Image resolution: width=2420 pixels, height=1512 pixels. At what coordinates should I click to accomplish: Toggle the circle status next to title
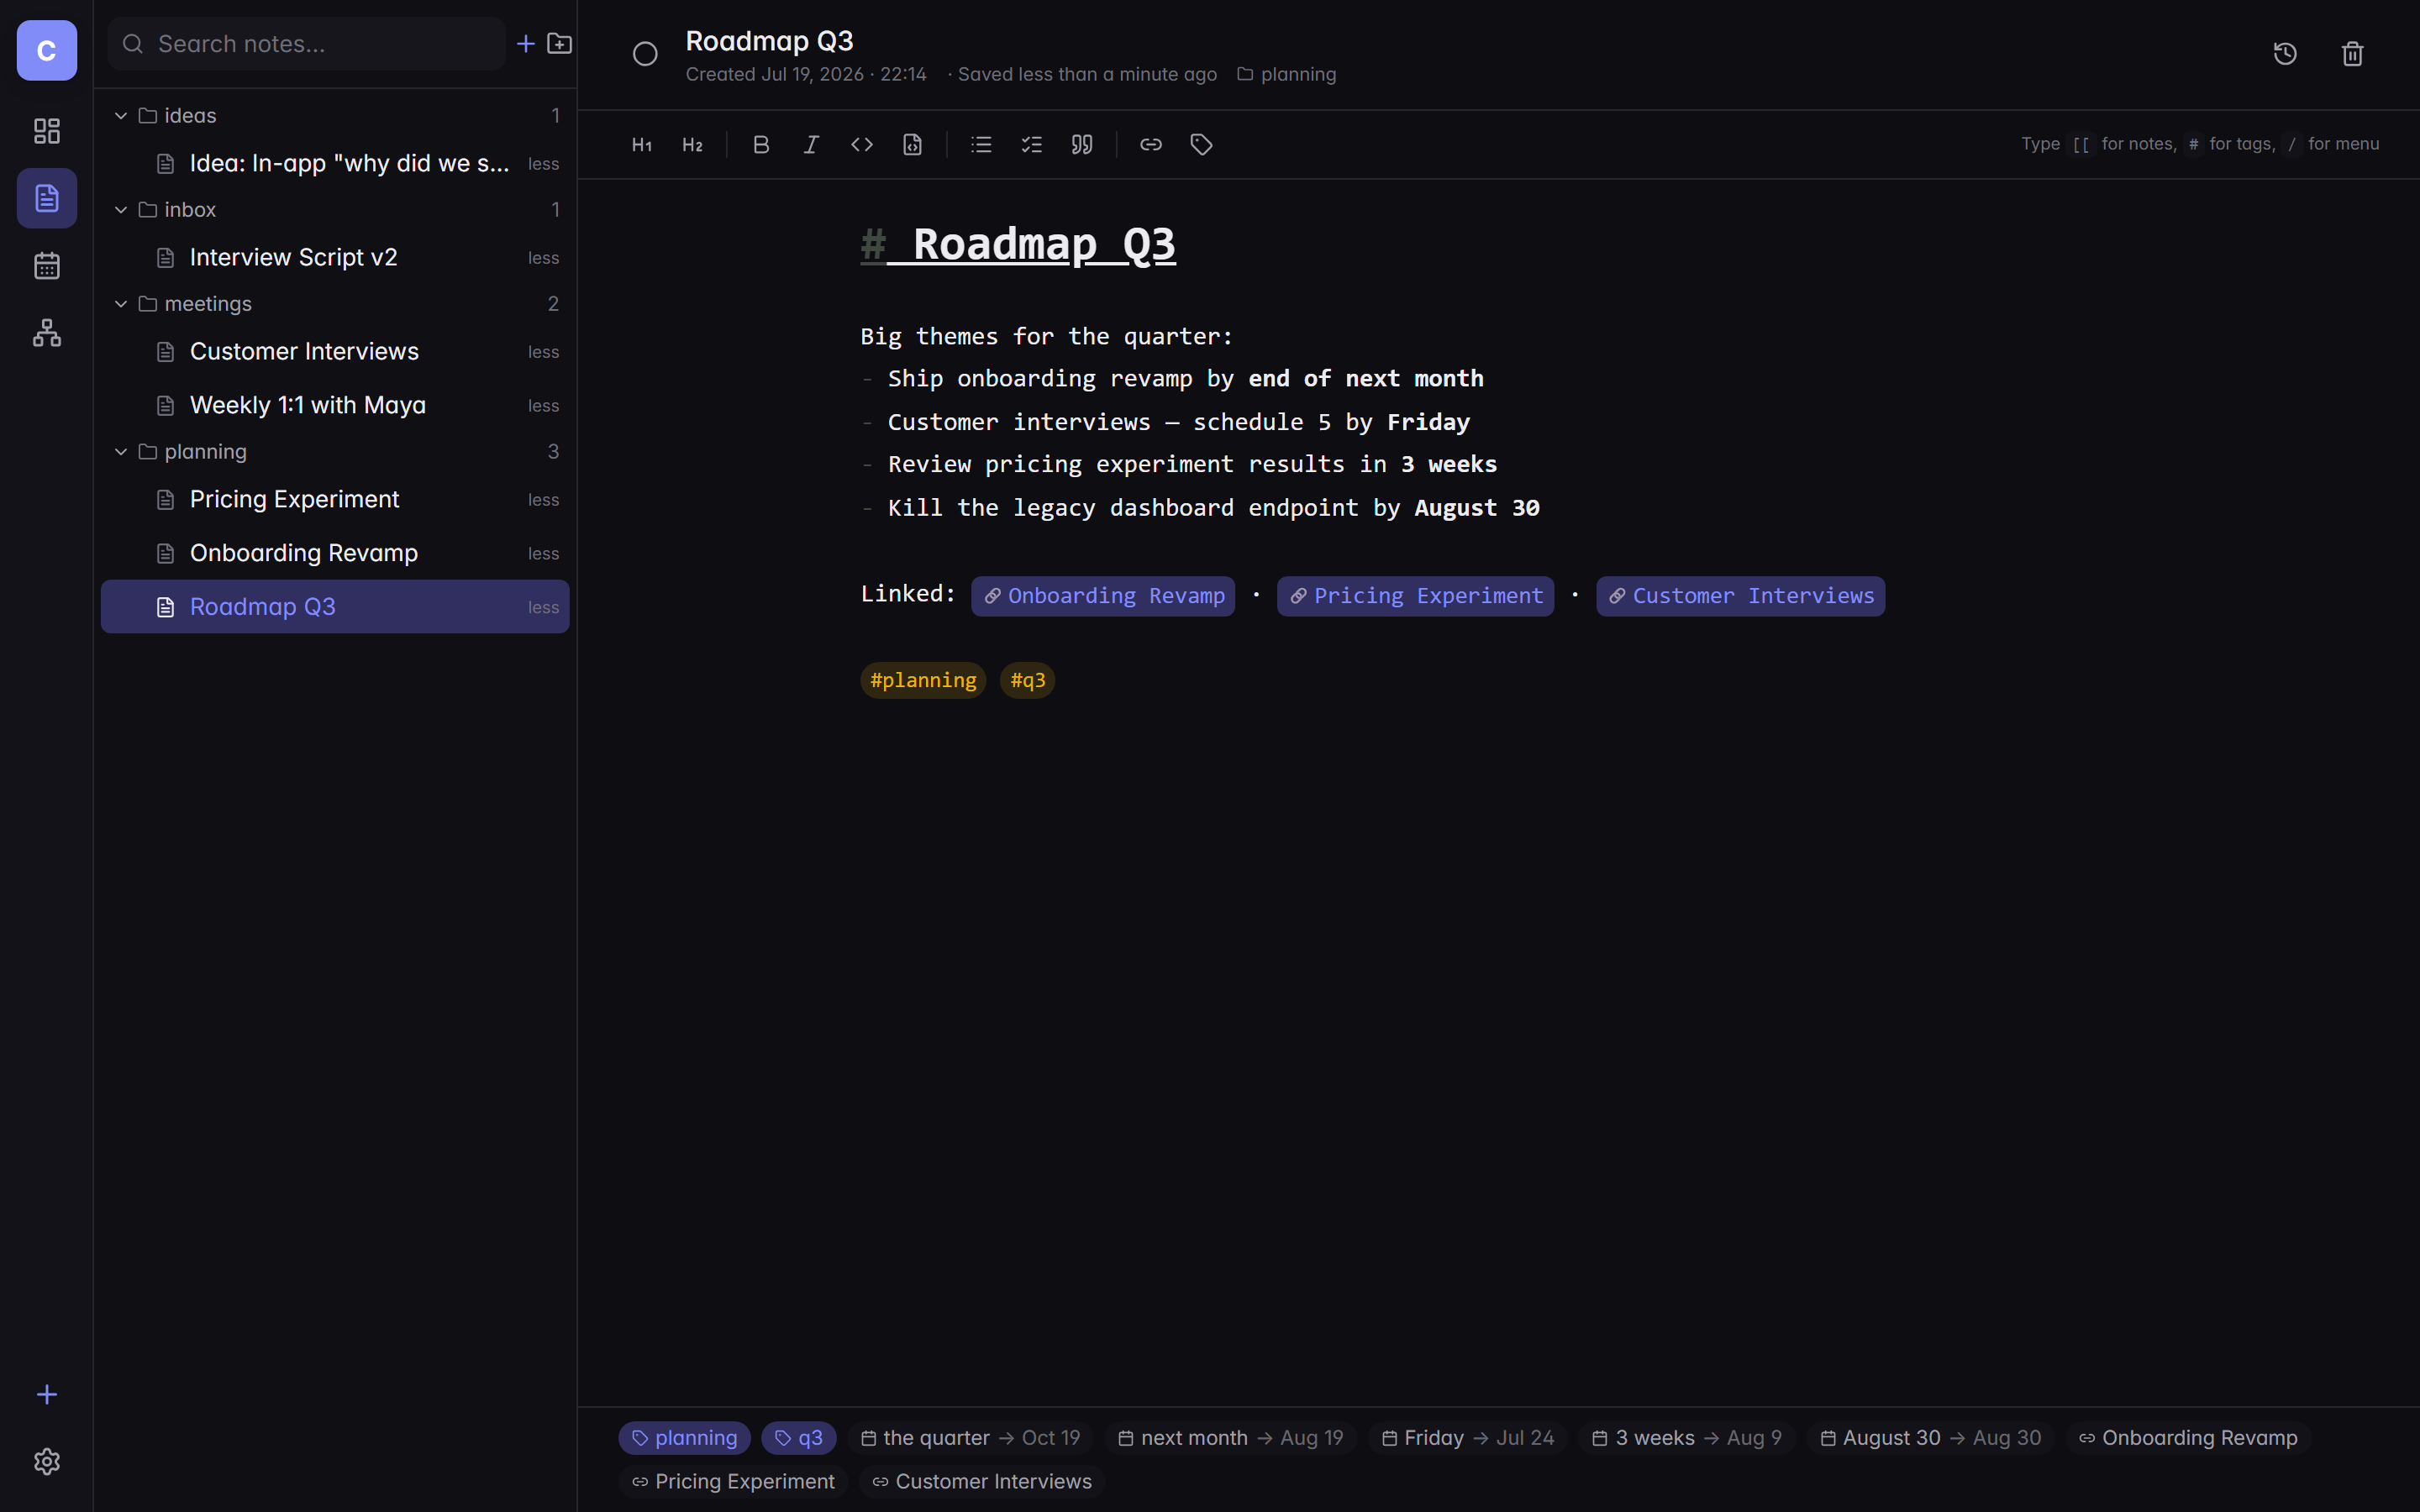[x=645, y=54]
